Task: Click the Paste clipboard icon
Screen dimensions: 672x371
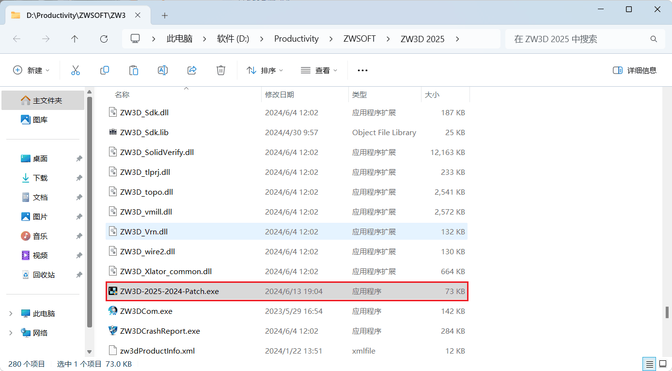Action: (134, 70)
